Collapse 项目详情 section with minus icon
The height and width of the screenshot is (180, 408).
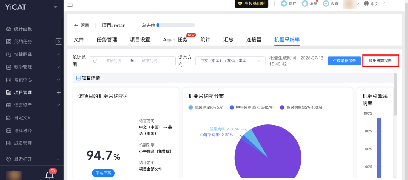[x=78, y=78]
